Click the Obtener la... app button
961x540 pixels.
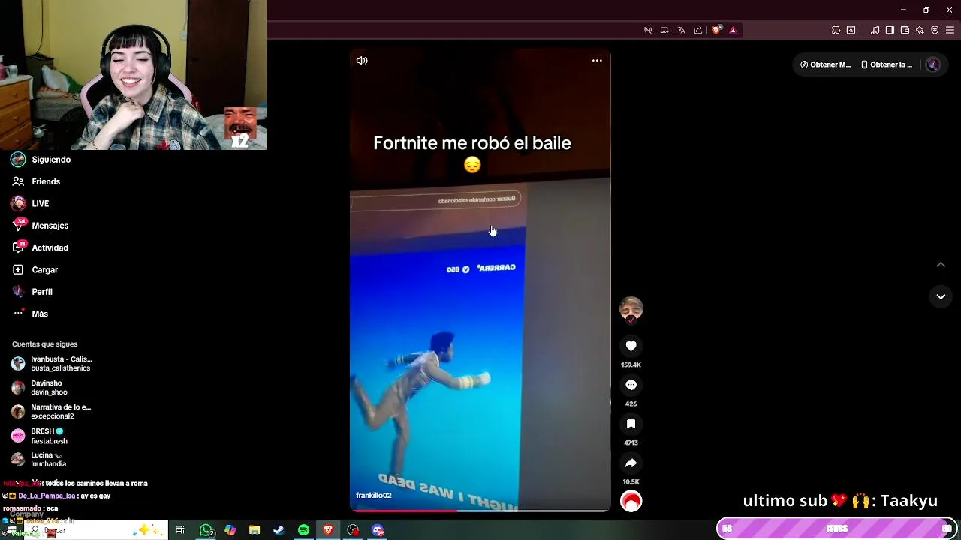(887, 64)
